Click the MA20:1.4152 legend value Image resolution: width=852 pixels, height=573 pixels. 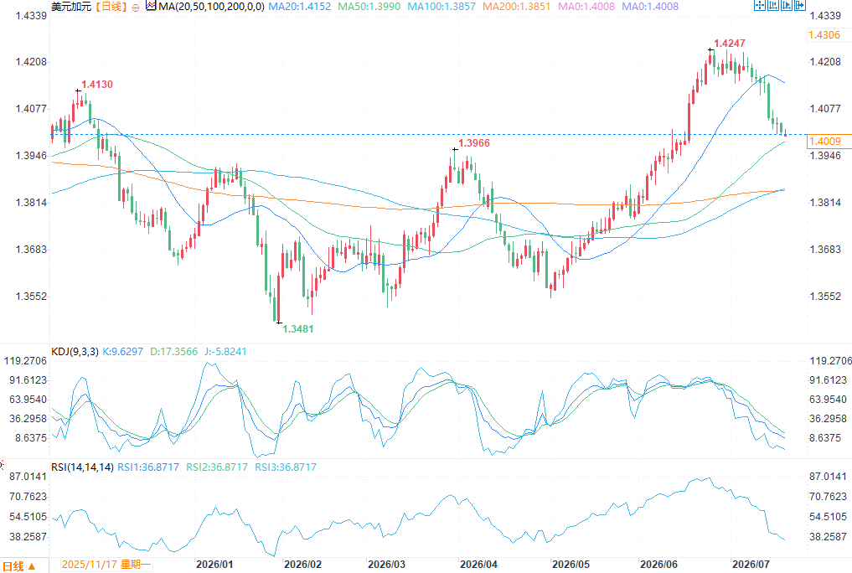[x=299, y=7]
